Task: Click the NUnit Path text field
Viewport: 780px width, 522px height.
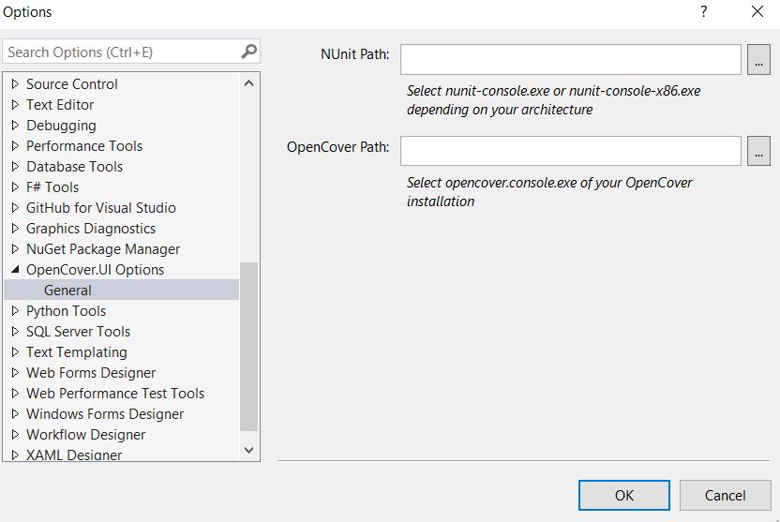Action: (570, 60)
